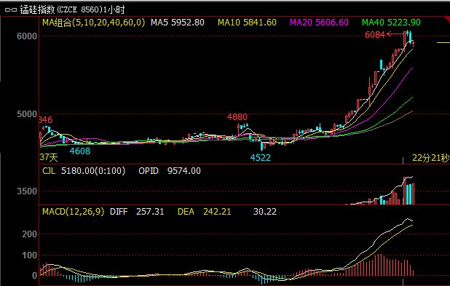Click the OPID indicator label
This screenshot has height=286, width=450.
click(x=149, y=171)
